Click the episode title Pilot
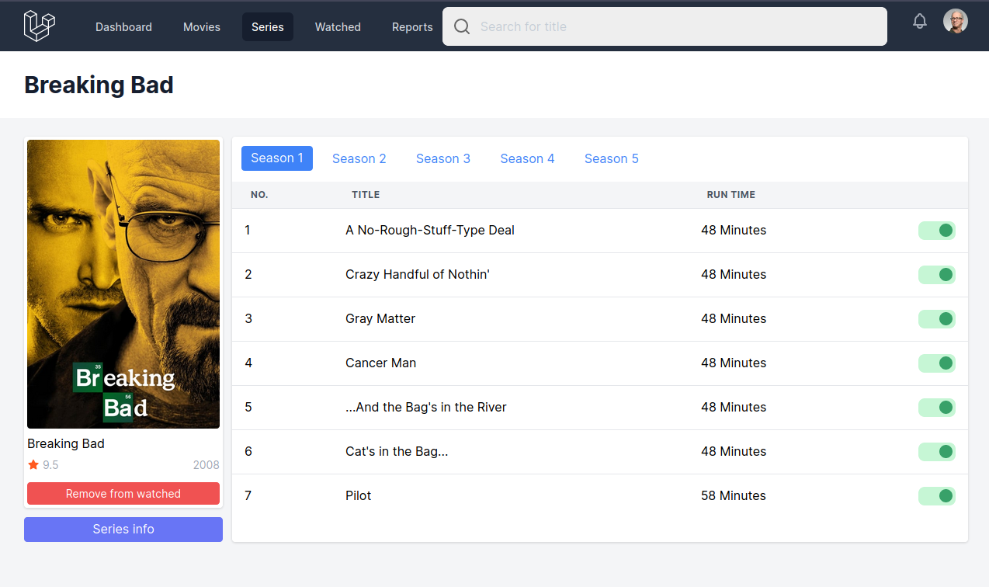989x587 pixels. point(358,496)
